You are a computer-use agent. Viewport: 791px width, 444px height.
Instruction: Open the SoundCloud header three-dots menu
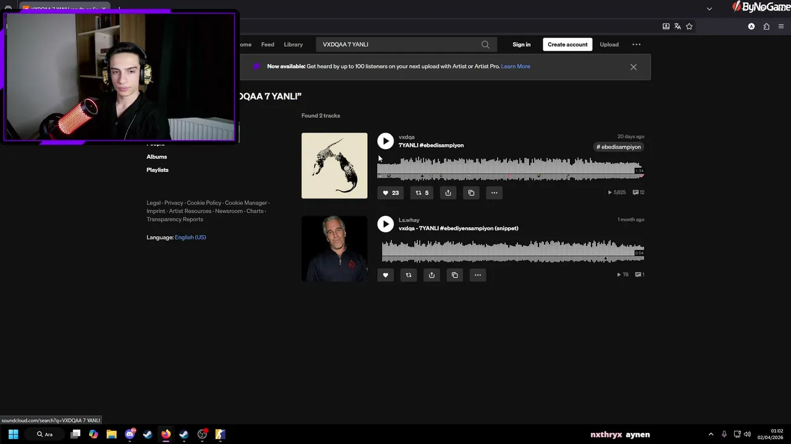pyautogui.click(x=637, y=44)
